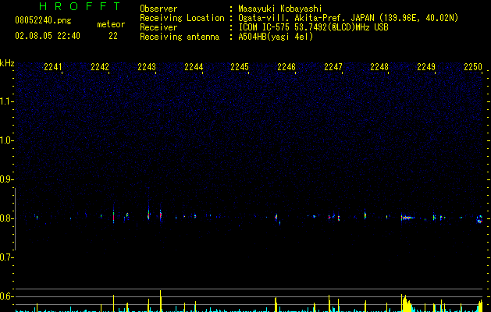Click the 0.6 kHz axis label
This screenshot has height=312, width=491.
(6, 296)
